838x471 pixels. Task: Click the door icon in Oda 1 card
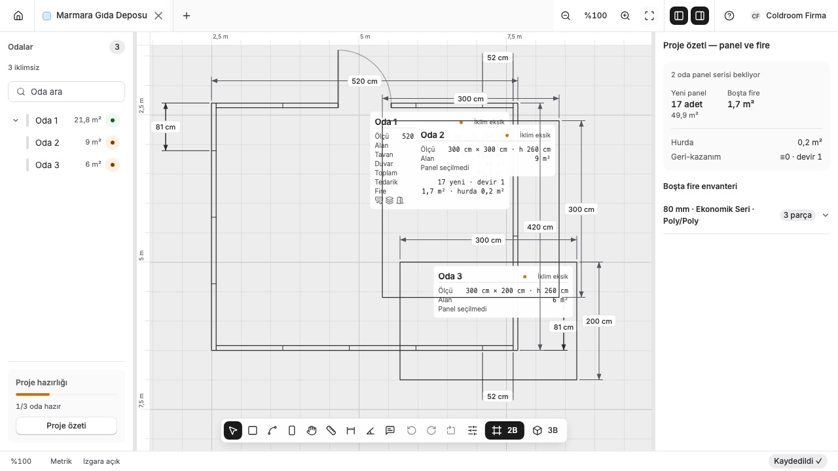(400, 201)
